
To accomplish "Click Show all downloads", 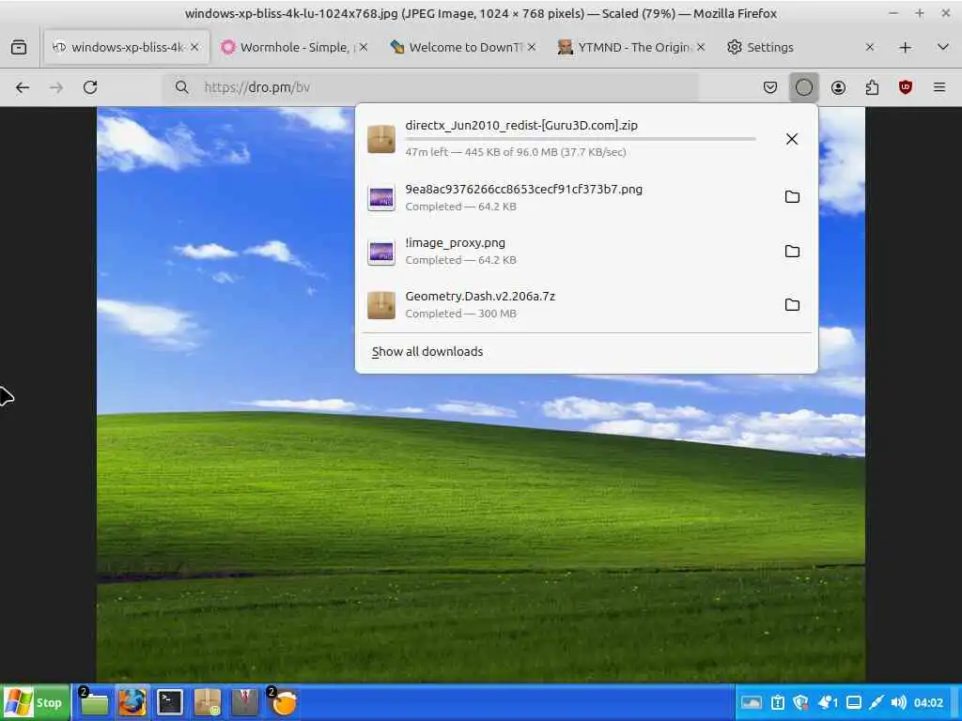I will coord(427,351).
